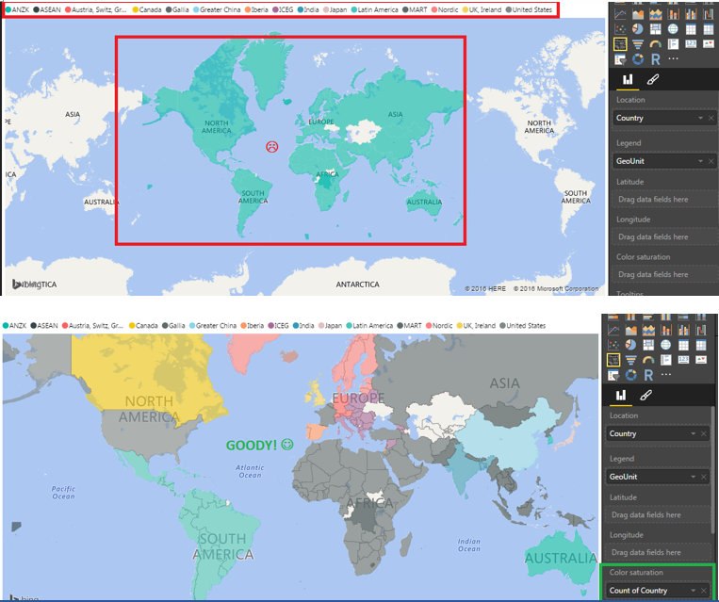719x602 pixels.
Task: Click teal Australia region on lower map
Action: [560, 557]
